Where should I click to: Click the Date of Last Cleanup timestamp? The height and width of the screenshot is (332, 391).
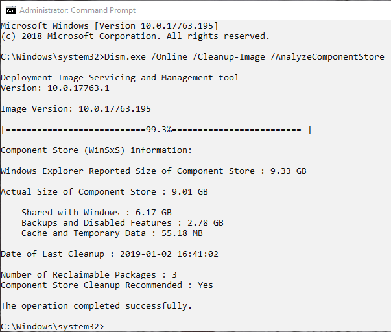pos(169,254)
